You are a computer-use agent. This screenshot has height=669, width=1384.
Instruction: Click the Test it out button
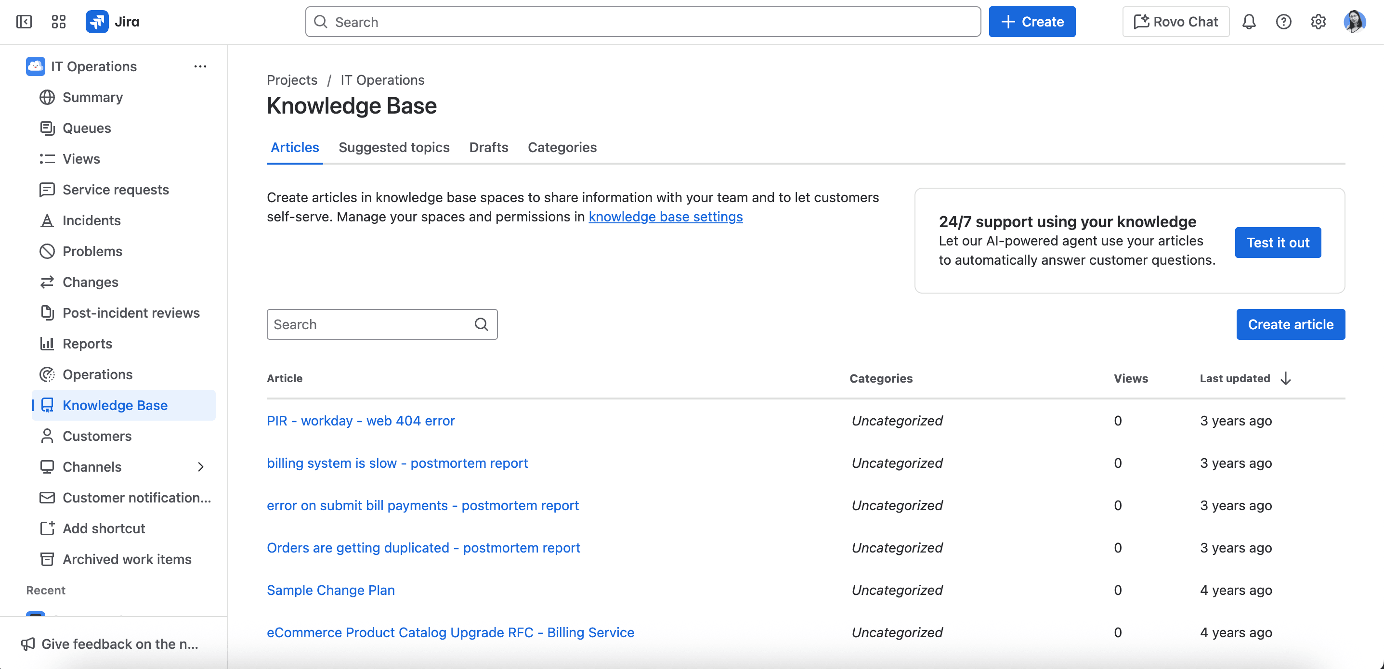[x=1278, y=243]
